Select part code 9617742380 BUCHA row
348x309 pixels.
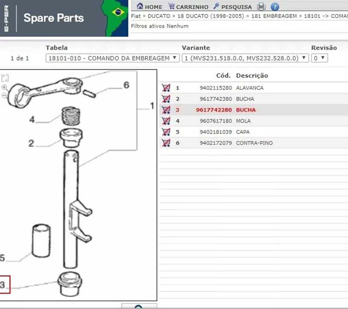coord(216,99)
